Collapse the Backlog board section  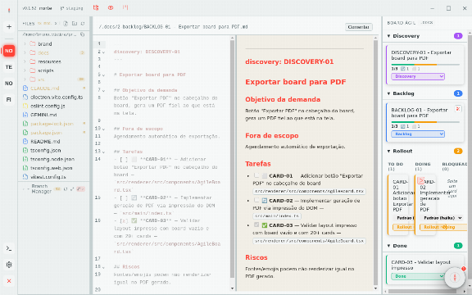[388, 93]
